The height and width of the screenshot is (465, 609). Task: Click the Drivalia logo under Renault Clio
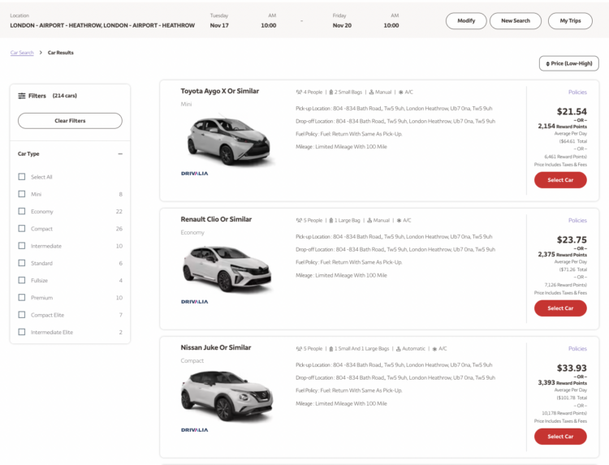pos(195,302)
